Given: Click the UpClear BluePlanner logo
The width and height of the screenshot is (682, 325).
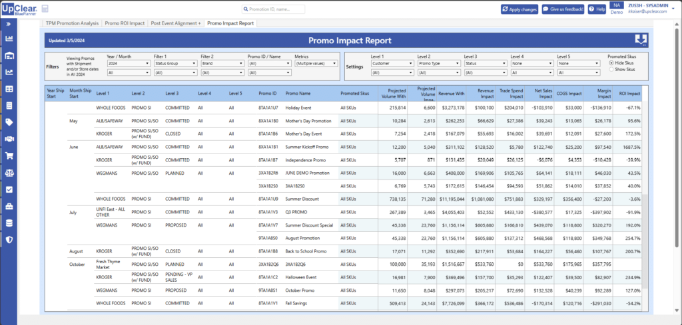Looking at the screenshot, I should point(20,9).
